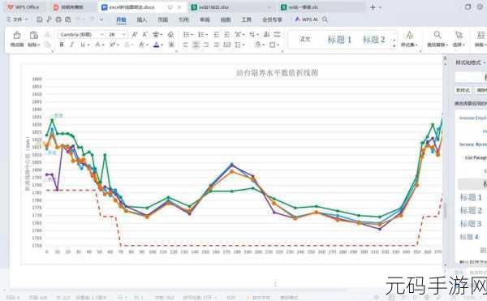This screenshot has width=487, height=301.
Task: Increase font size with the A+ icon
Action: click(135, 34)
